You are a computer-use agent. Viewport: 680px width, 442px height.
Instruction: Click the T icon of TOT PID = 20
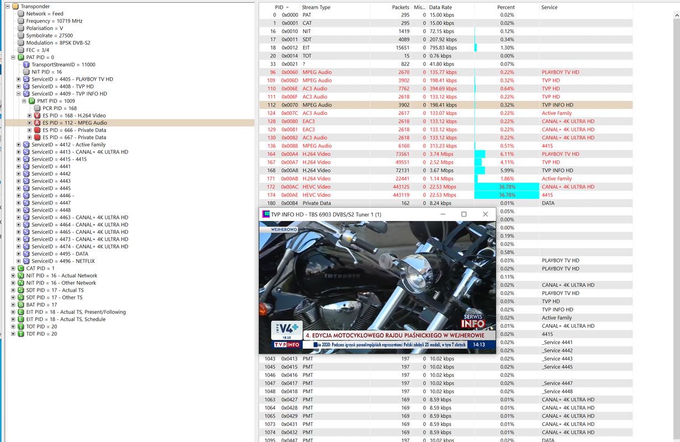[x=20, y=327]
